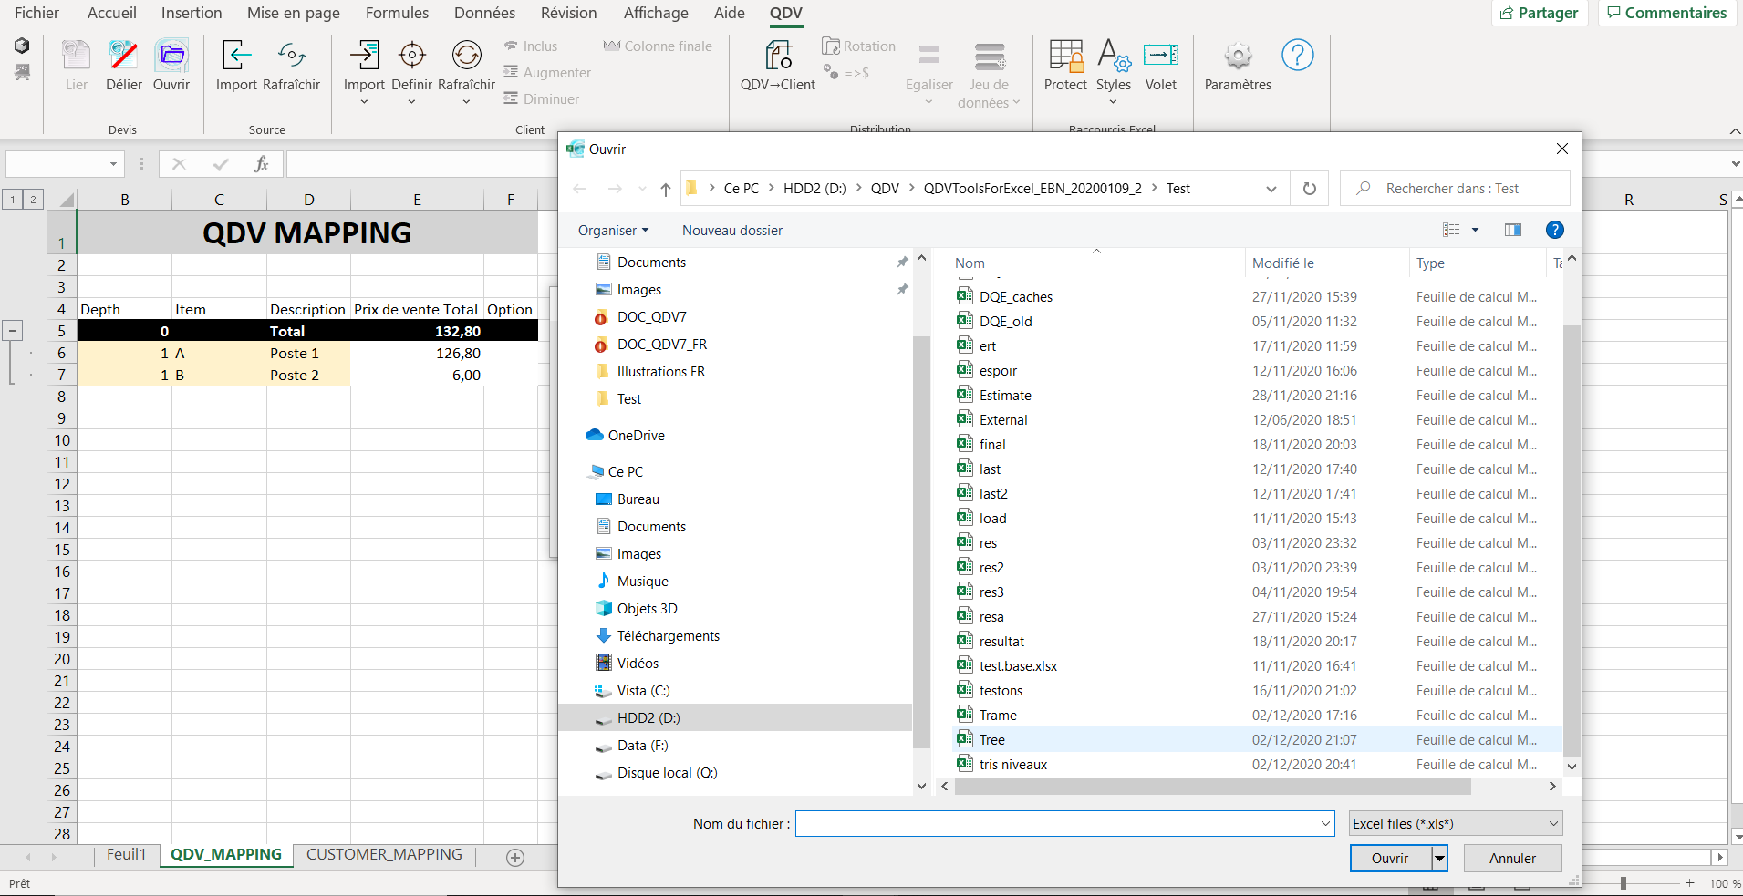Click the Egaliser icon
Viewport: 1743px width, 896px height.
[x=929, y=57]
